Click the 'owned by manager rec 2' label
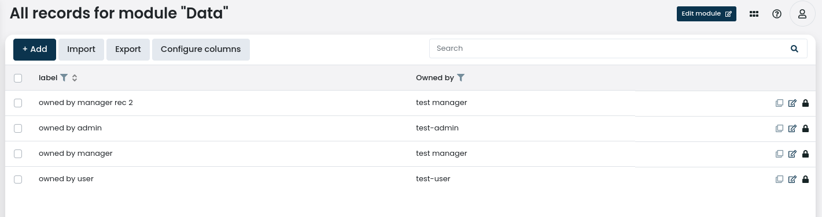 pyautogui.click(x=86, y=103)
